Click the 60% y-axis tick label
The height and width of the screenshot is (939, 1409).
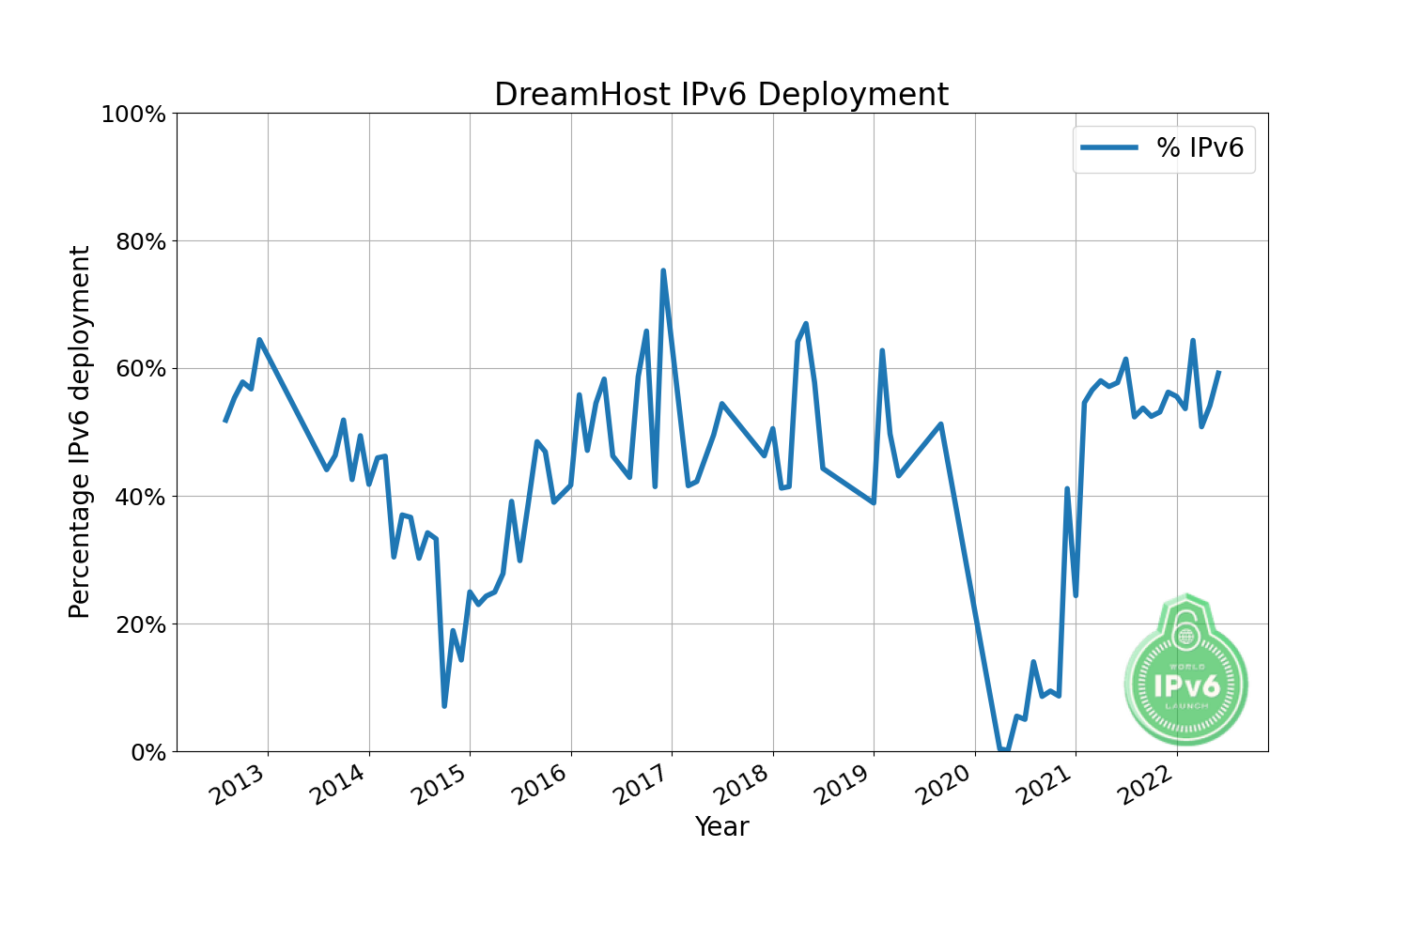139,369
